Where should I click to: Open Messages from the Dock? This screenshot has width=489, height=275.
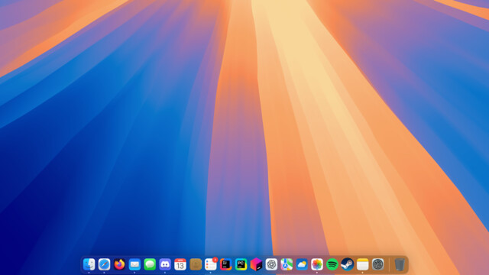click(150, 264)
